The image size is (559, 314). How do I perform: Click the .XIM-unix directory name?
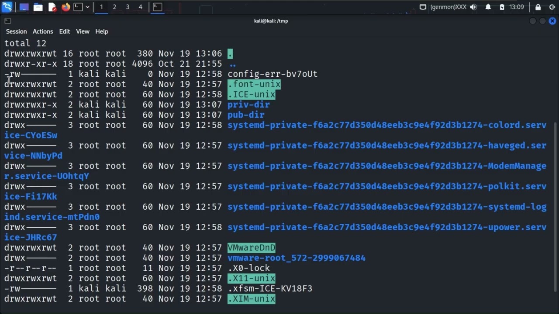252,299
